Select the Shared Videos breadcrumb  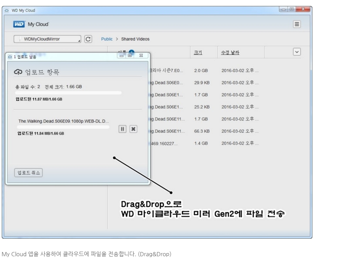coord(135,39)
